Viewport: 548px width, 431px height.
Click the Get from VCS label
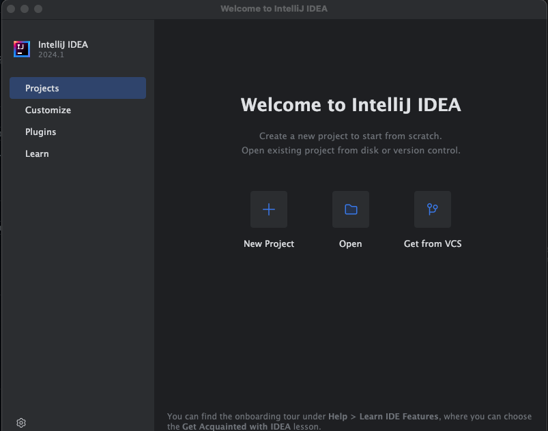point(433,243)
